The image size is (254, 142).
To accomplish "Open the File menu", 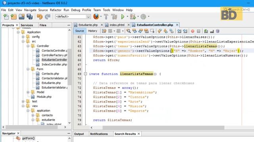I will click(x=4, y=10).
